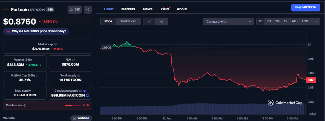Click the Total supply info icon
This screenshot has width=325, height=121.
coord(79,76)
